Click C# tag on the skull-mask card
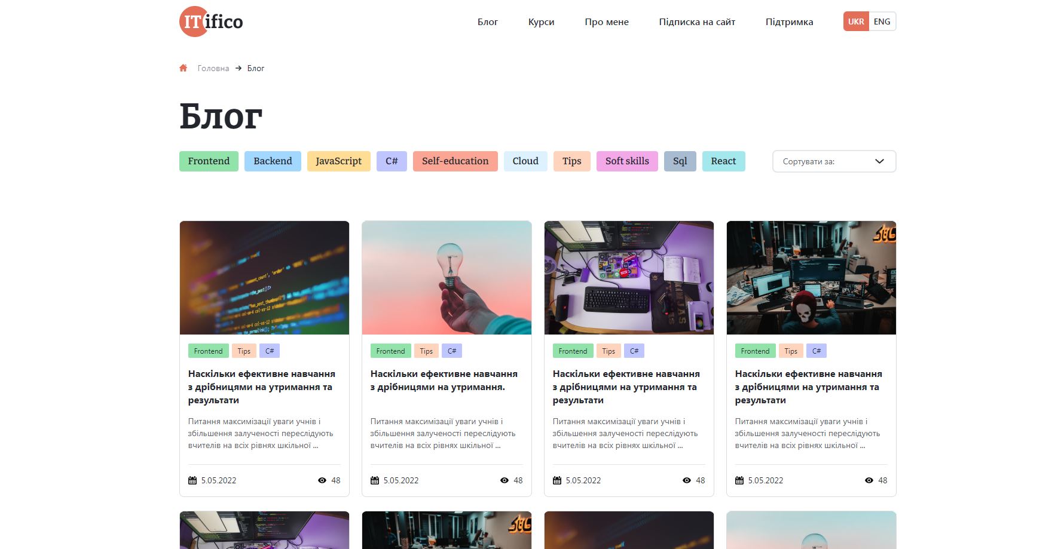The height and width of the screenshot is (549, 1061). [x=817, y=351]
